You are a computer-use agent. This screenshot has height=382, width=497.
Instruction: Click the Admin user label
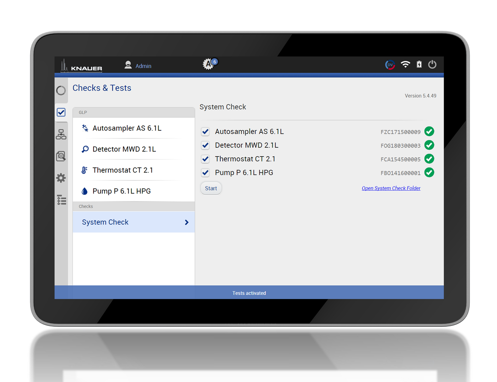point(143,66)
